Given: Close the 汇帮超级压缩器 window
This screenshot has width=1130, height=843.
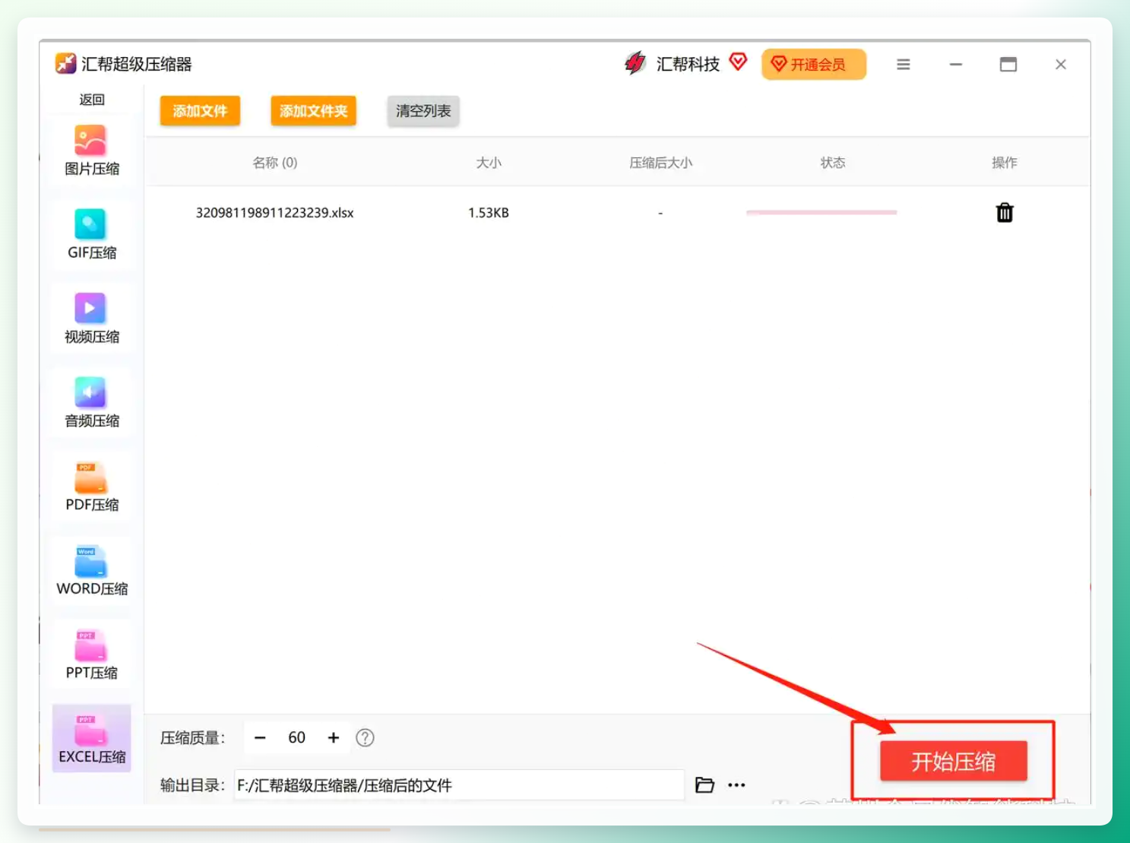Looking at the screenshot, I should (1061, 65).
